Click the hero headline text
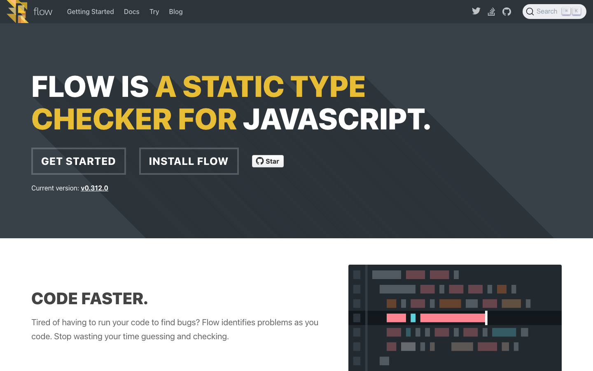593x371 pixels. tap(231, 103)
